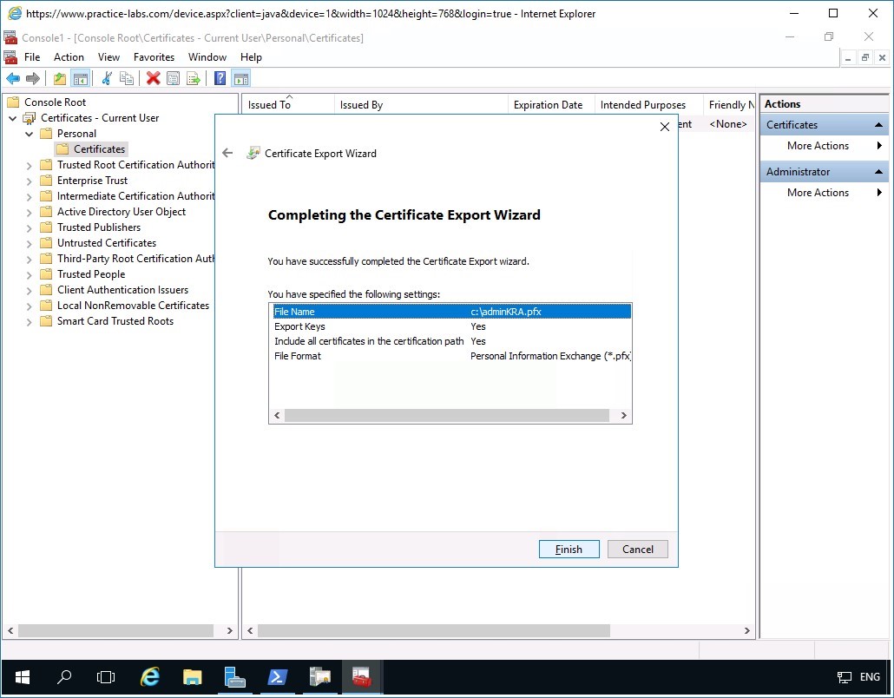Collapse the Certificates section in Actions pane
The width and height of the screenshot is (894, 698).
pyautogui.click(x=878, y=125)
